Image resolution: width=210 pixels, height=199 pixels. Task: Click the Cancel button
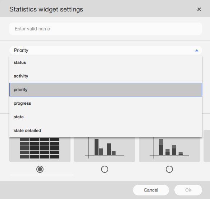(x=151, y=190)
